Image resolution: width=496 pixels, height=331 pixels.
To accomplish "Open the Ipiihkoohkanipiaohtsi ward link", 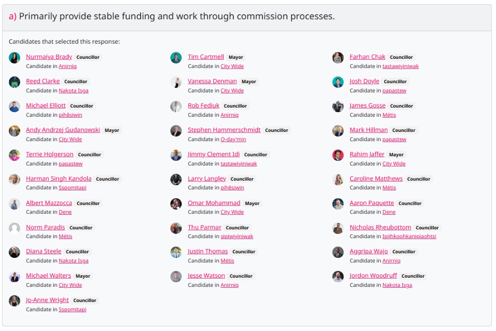I will pyautogui.click(x=409, y=236).
